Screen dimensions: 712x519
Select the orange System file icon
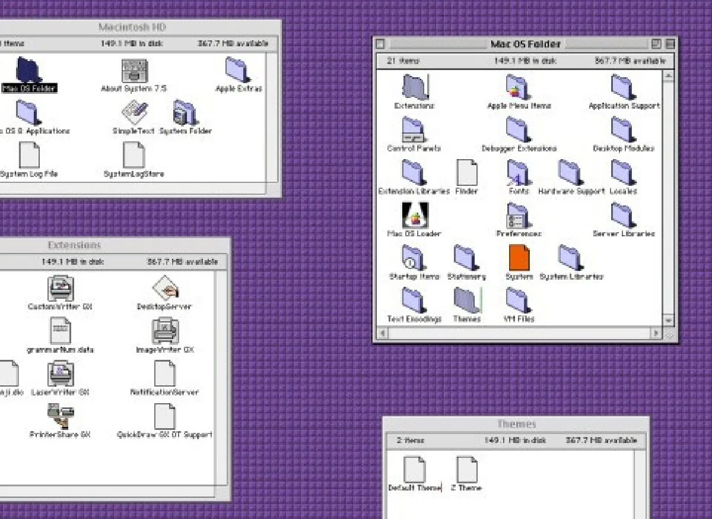[519, 258]
